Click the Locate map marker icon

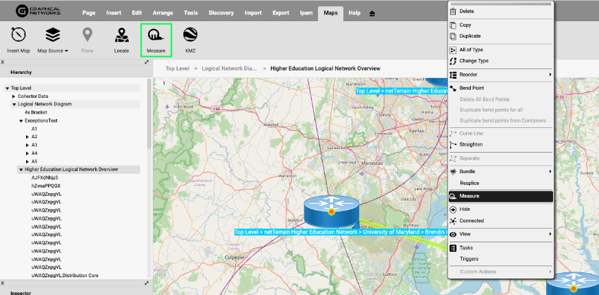click(x=121, y=35)
